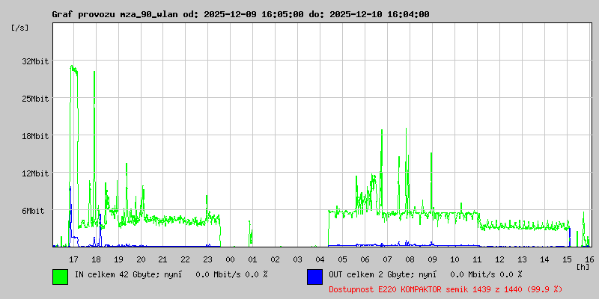Click the '[/s]' unit label
The image size is (599, 299).
coord(20,28)
